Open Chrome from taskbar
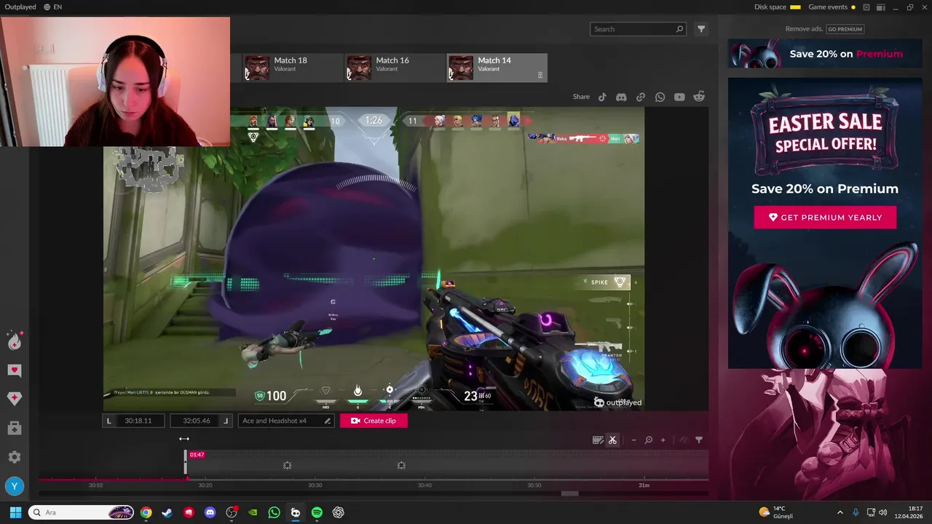 (146, 512)
